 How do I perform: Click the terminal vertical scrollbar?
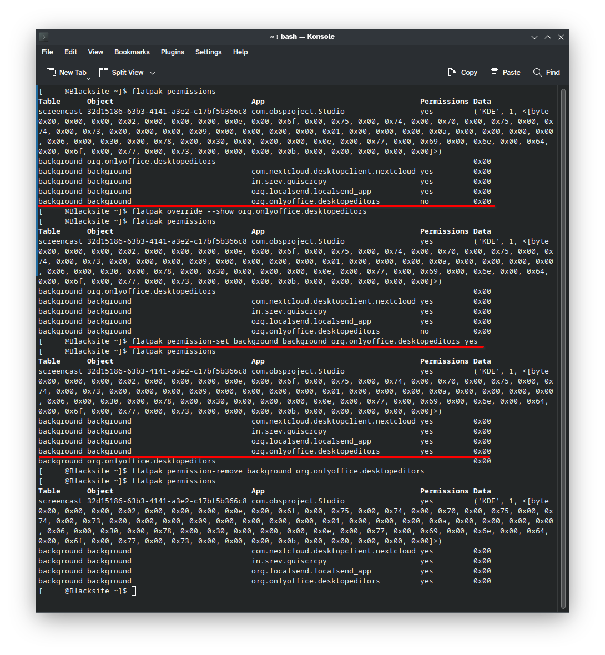[563, 349]
